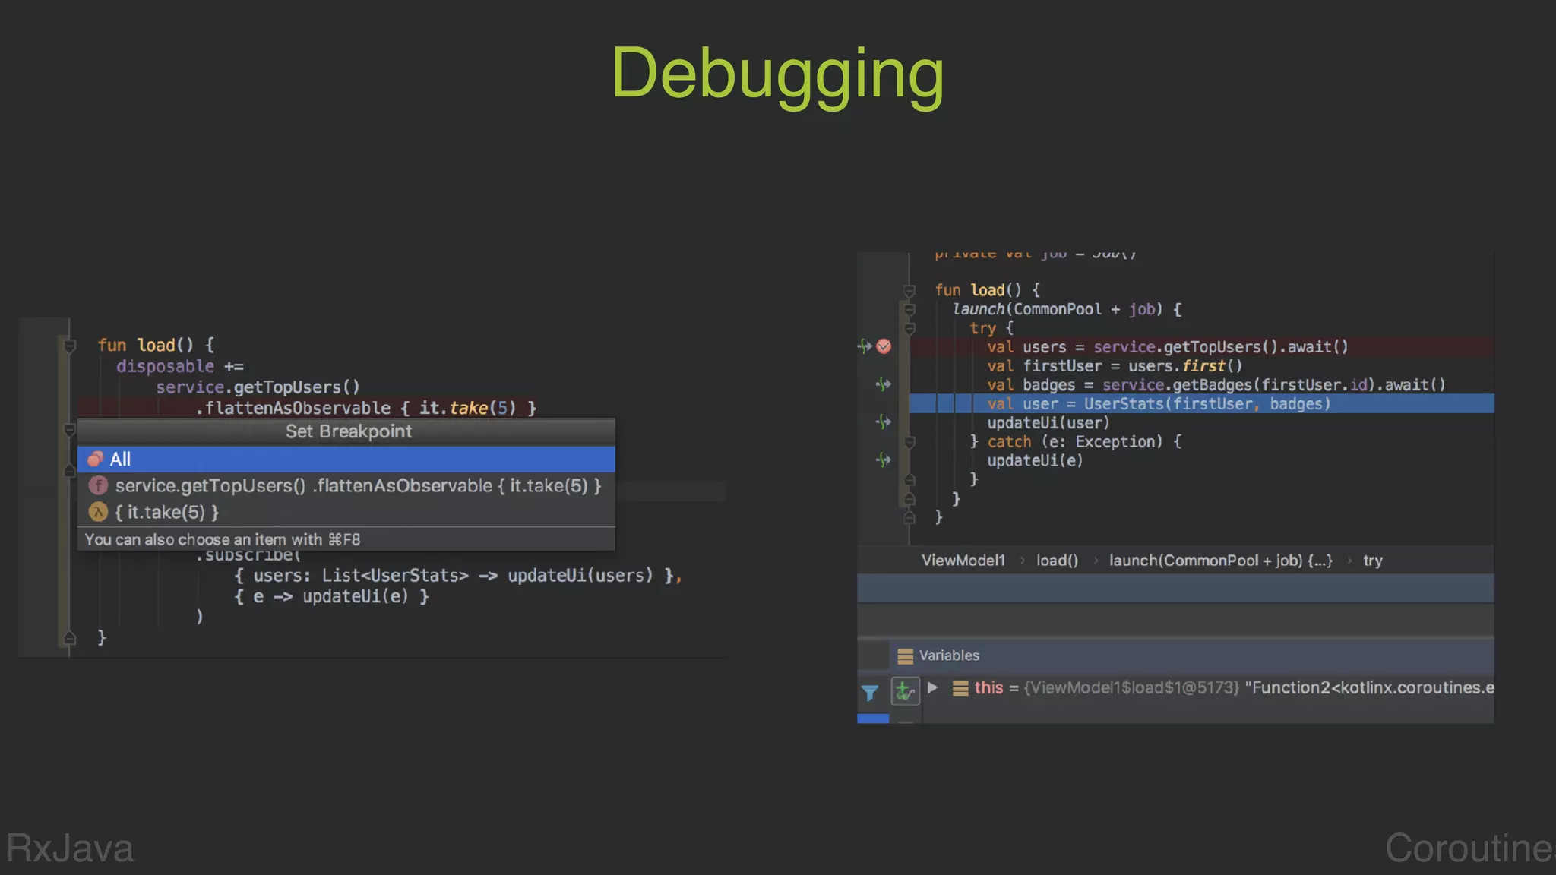Click the Variables panel list icon
The image size is (1556, 875).
point(905,656)
